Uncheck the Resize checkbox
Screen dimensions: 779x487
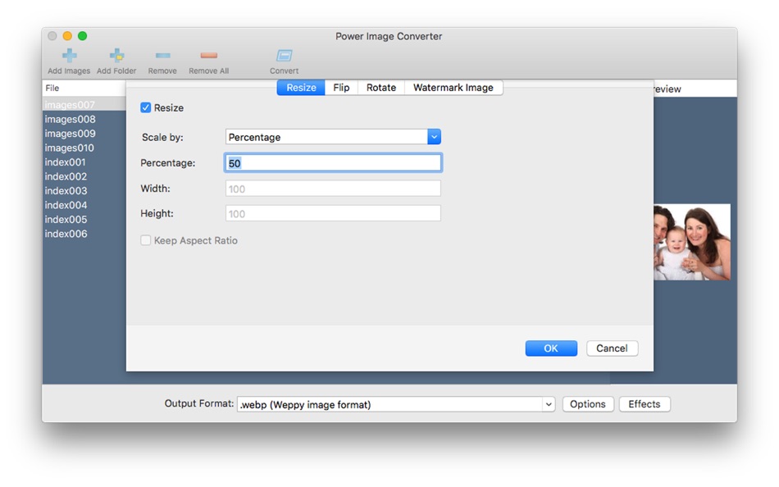click(146, 108)
